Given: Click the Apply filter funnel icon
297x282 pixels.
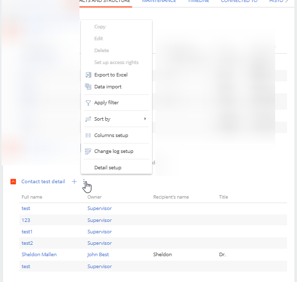Looking at the screenshot, I should click(88, 103).
